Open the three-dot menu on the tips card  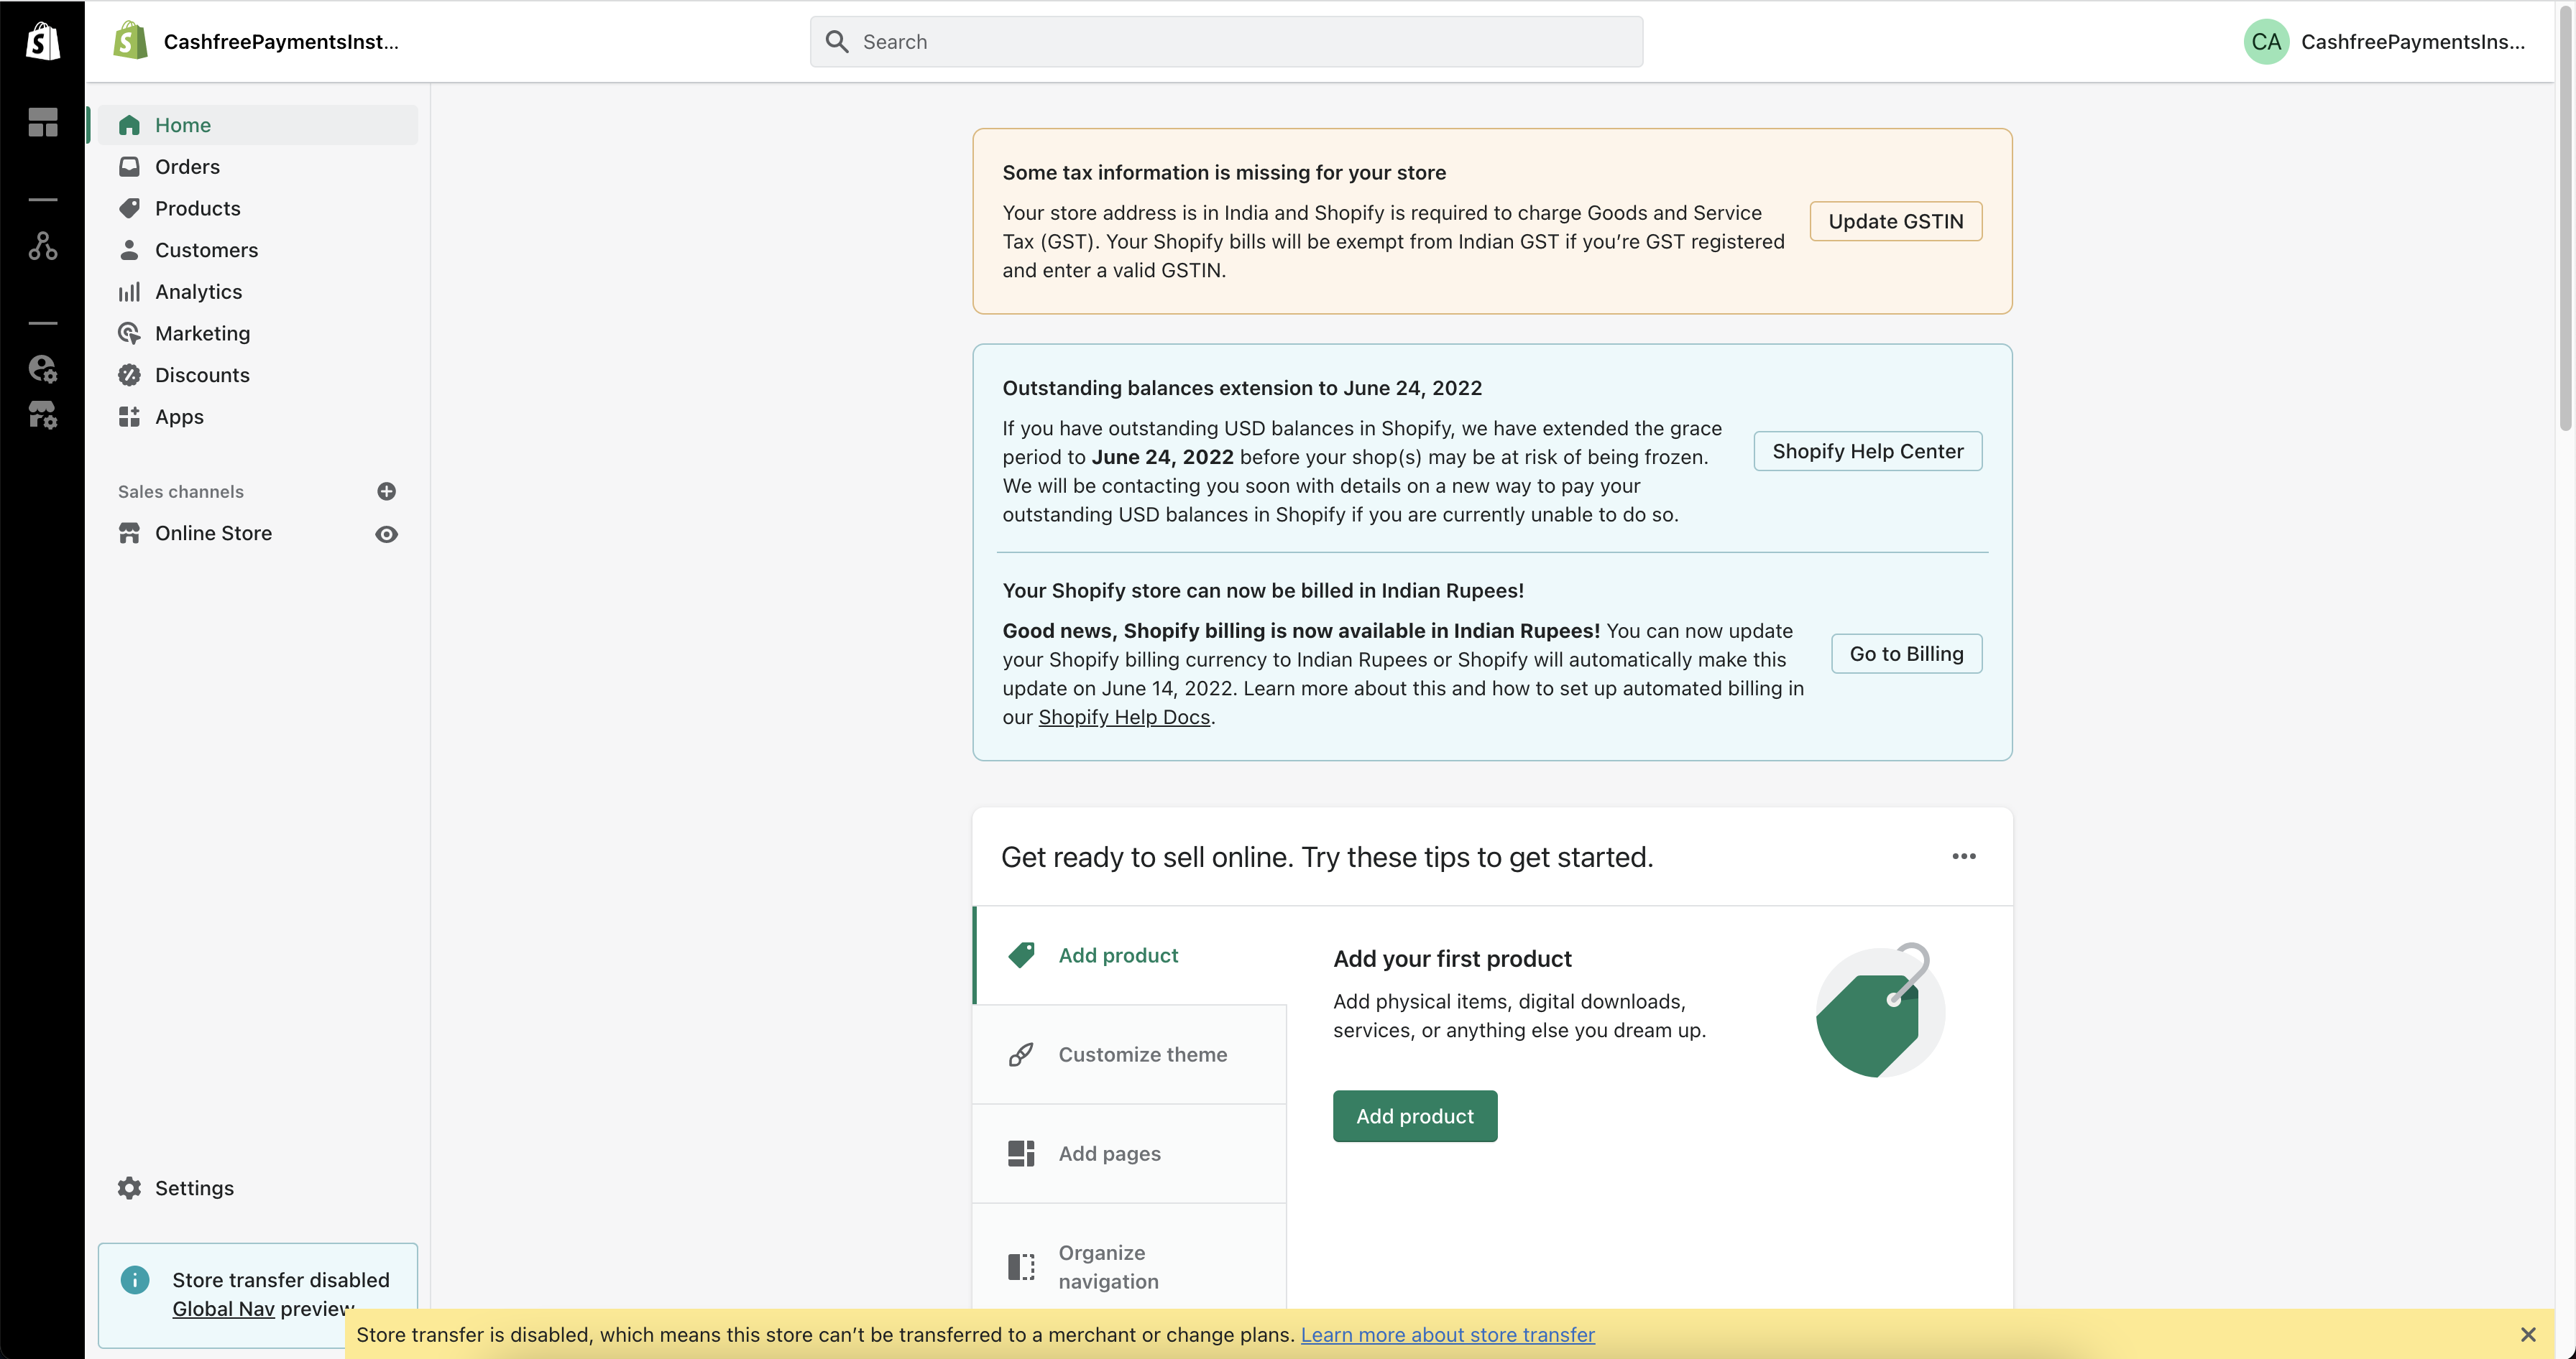coord(1964,856)
